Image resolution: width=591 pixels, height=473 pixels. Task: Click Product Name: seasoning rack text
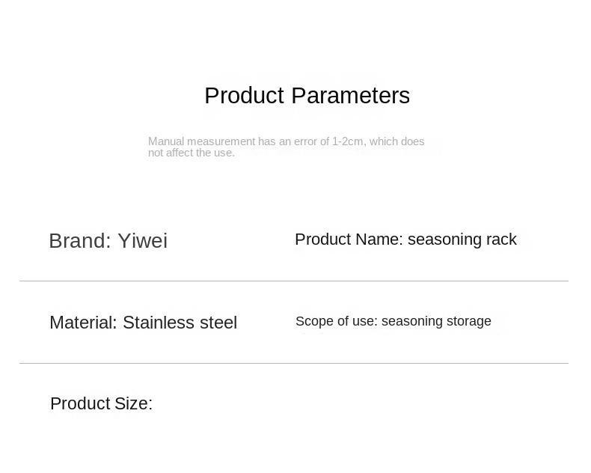point(405,239)
